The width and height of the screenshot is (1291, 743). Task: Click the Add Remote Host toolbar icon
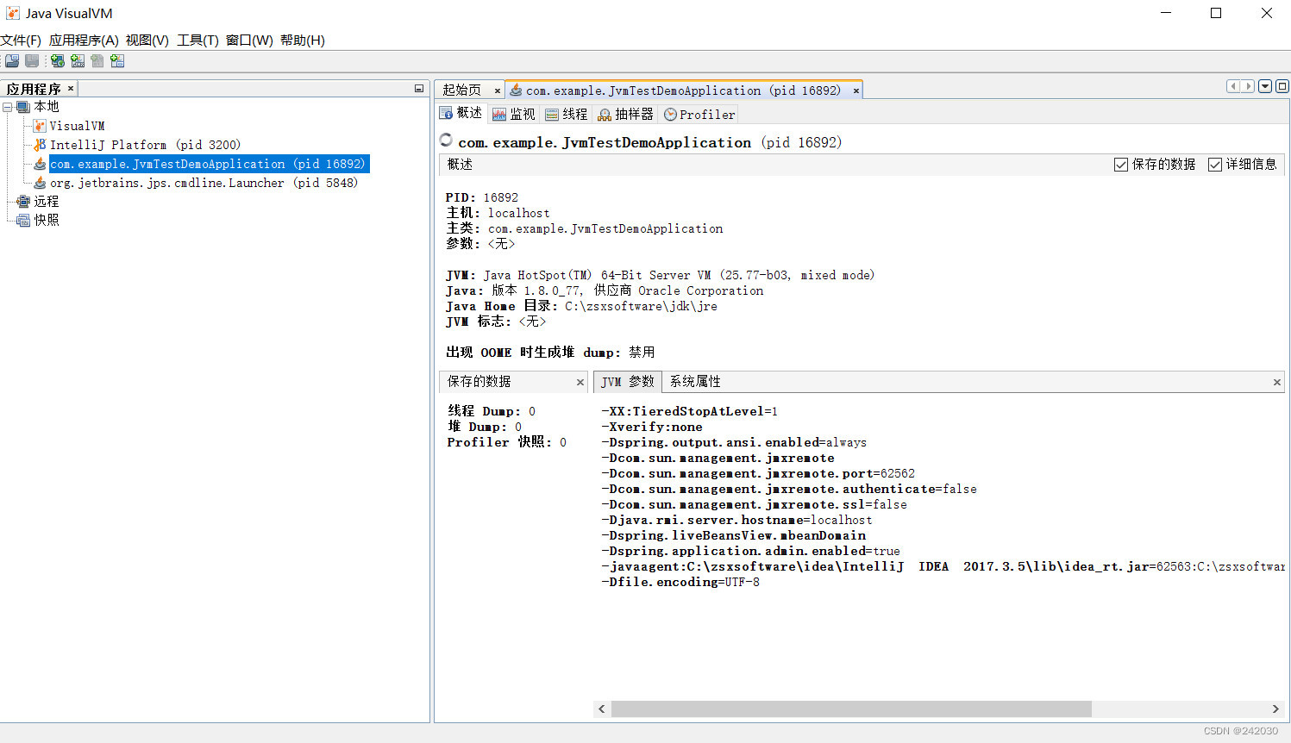[x=58, y=61]
